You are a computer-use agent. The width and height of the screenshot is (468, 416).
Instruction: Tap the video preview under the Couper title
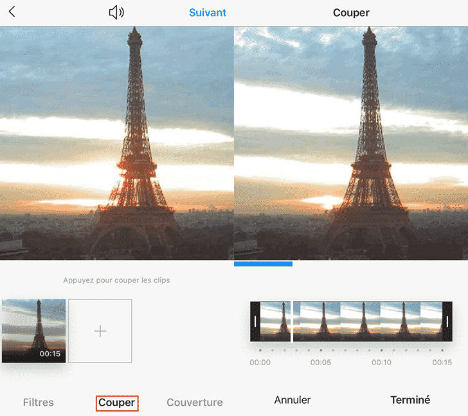351,143
